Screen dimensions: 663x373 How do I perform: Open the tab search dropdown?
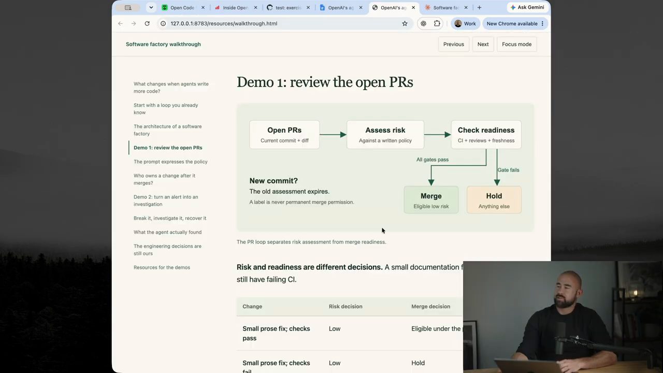pos(151,8)
